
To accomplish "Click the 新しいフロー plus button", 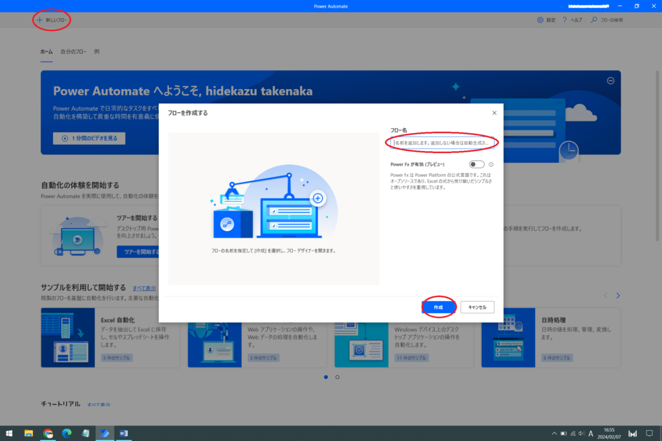I will tap(39, 20).
